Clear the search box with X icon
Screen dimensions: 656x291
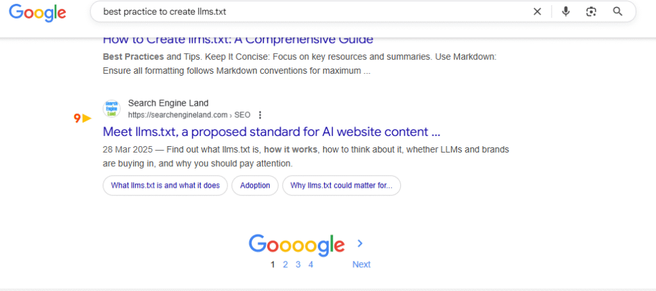point(537,12)
